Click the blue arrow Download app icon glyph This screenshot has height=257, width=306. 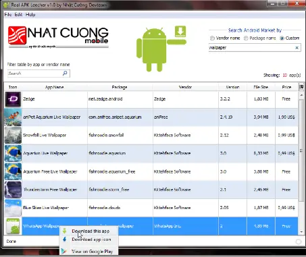[64, 239]
